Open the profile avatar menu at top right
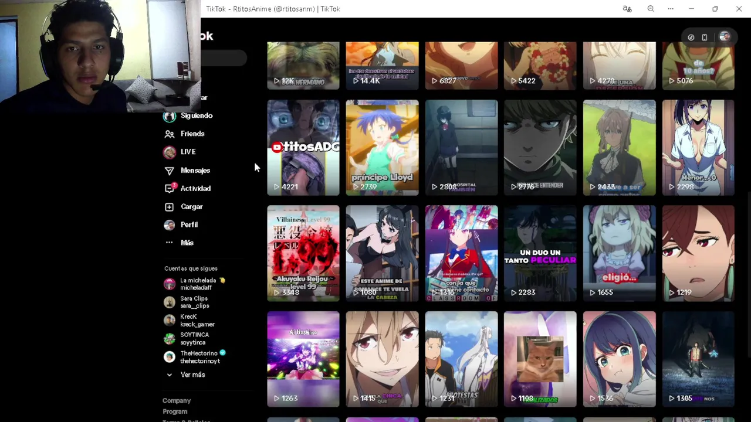 (725, 37)
